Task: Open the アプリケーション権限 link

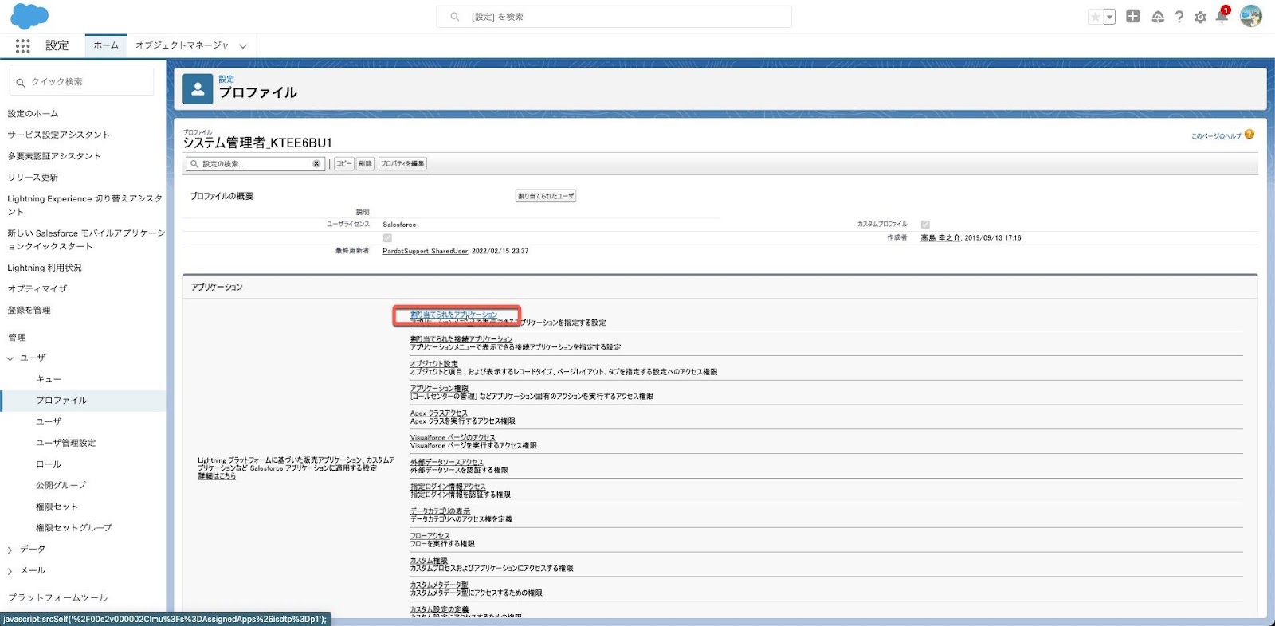Action: tap(439, 389)
